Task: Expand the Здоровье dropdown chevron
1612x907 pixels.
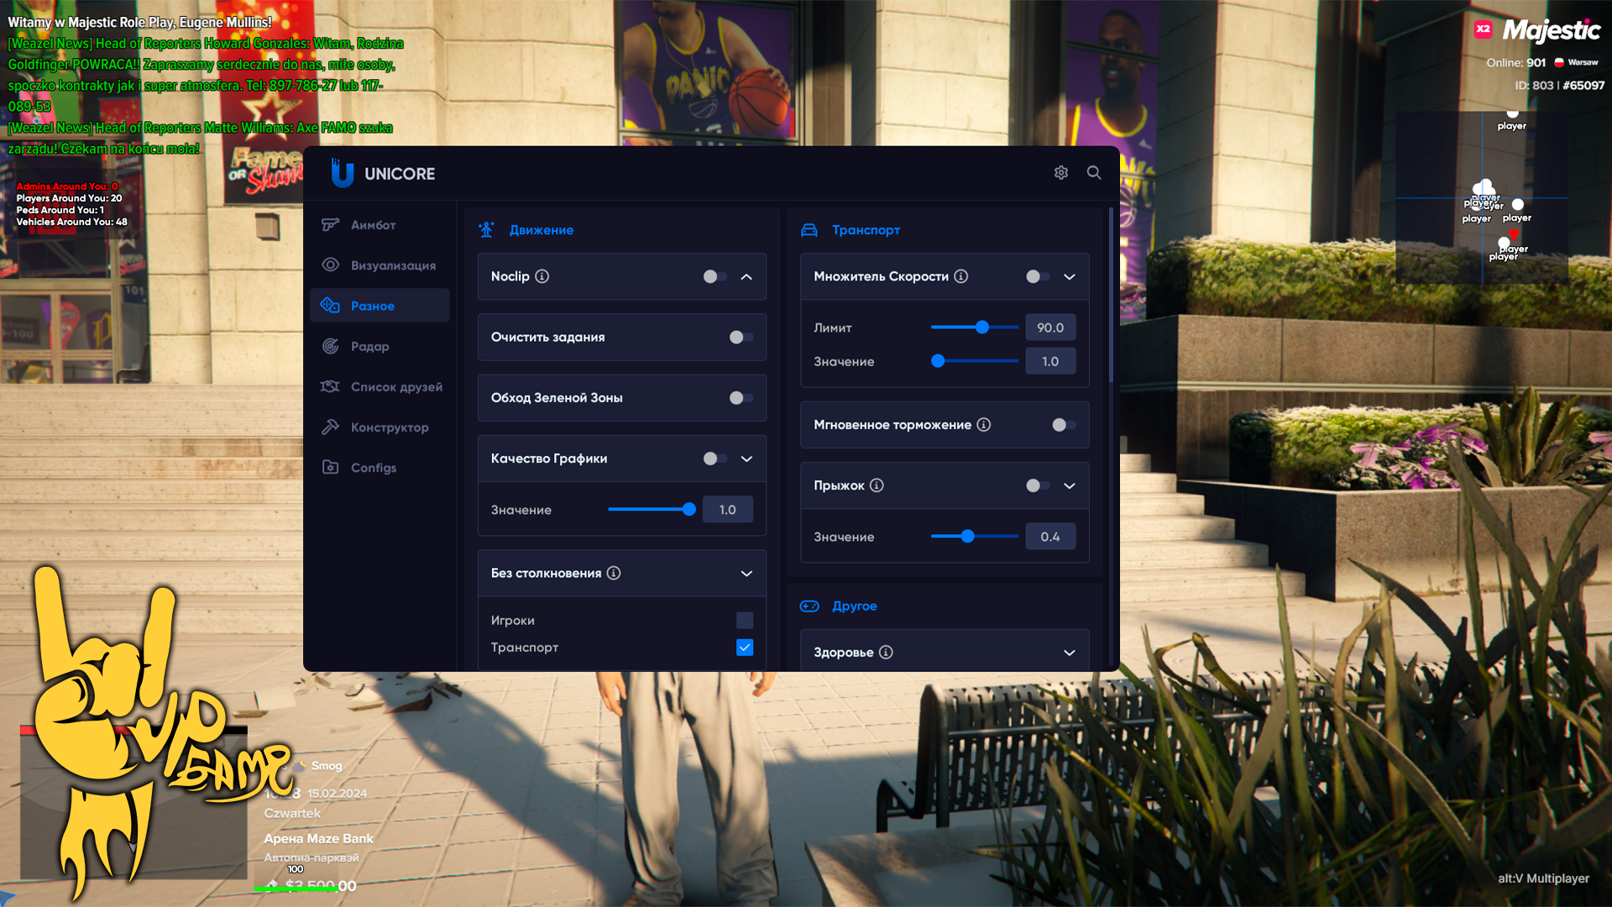Action: (1069, 653)
